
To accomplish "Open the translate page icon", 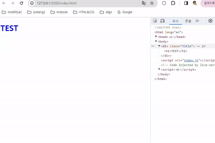I will (x=144, y=3).
